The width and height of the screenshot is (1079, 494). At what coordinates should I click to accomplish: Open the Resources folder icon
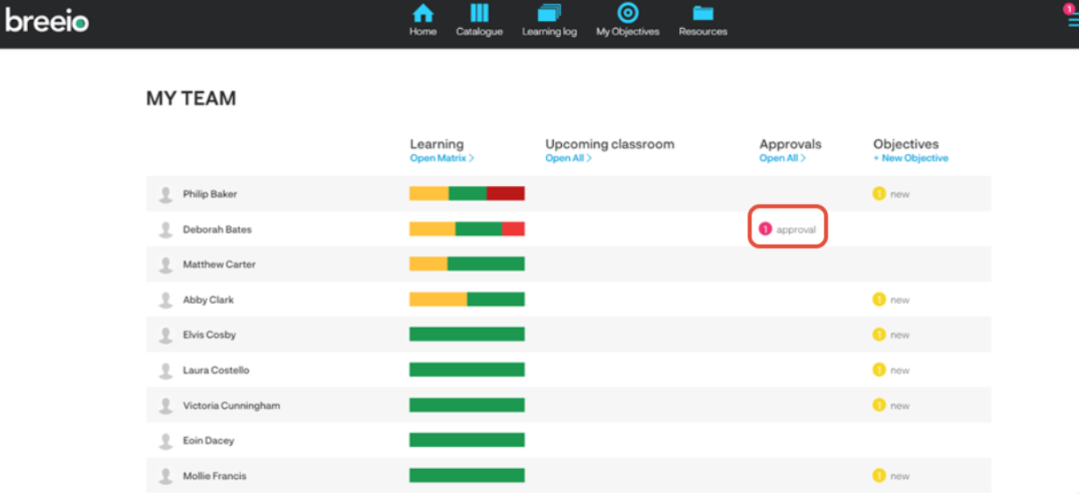pos(703,13)
